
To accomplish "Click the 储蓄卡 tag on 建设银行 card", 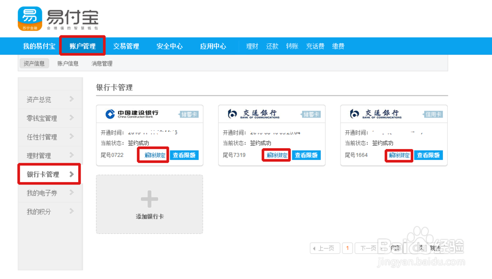I will [188, 114].
